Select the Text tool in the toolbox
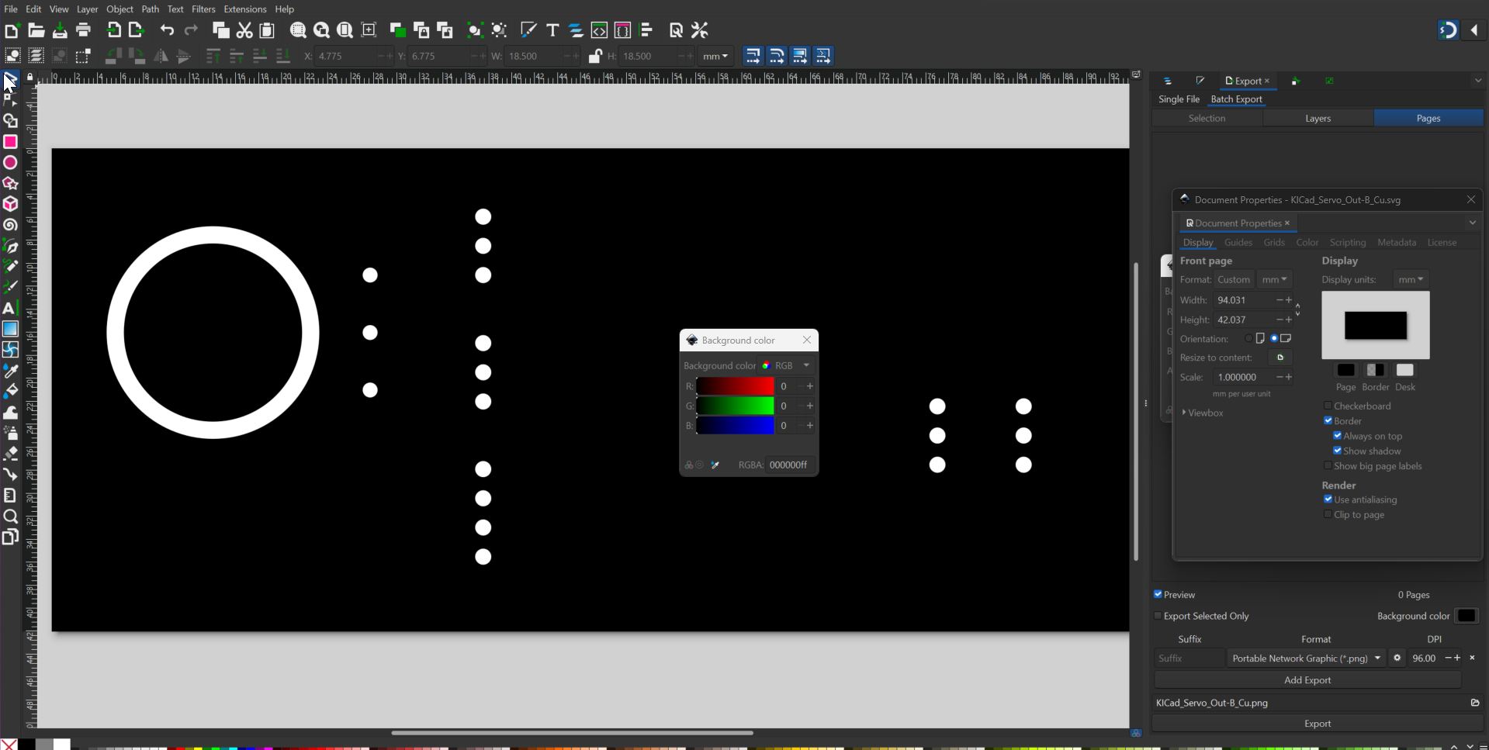This screenshot has height=750, width=1489. click(x=10, y=308)
